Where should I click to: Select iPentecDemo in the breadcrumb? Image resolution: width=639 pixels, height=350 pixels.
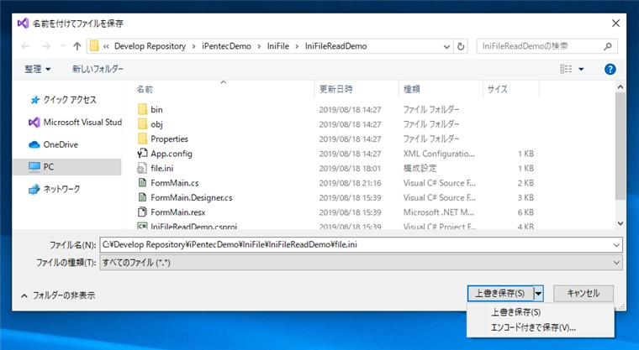[226, 46]
